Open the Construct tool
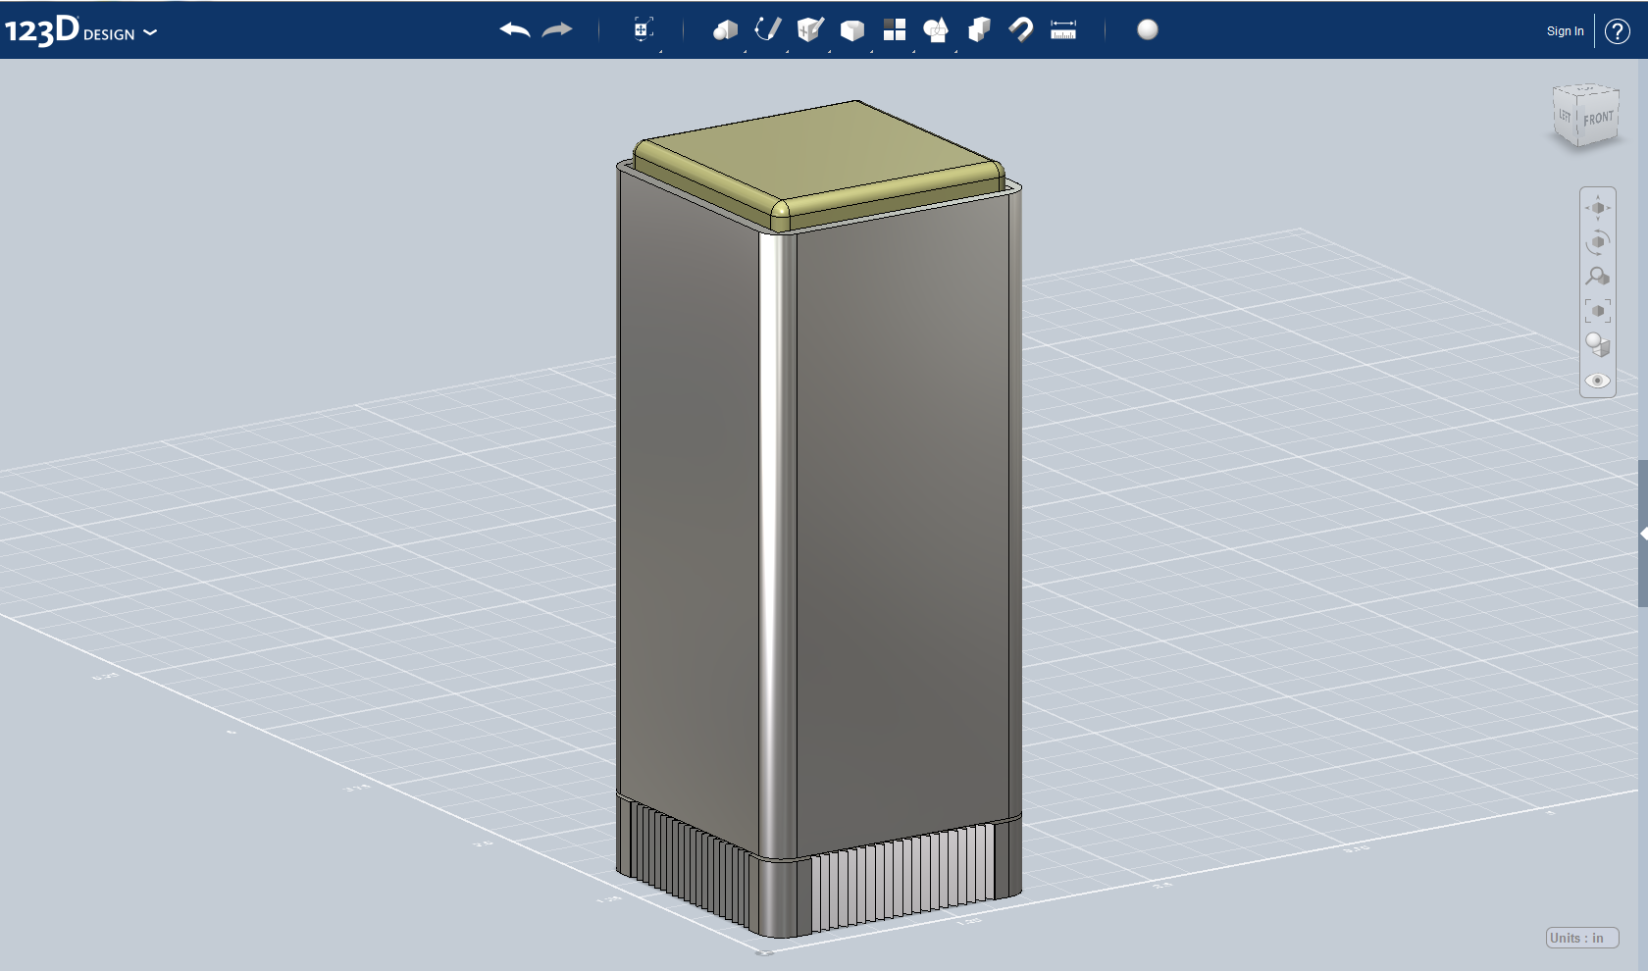The width and height of the screenshot is (1648, 971). (x=807, y=29)
